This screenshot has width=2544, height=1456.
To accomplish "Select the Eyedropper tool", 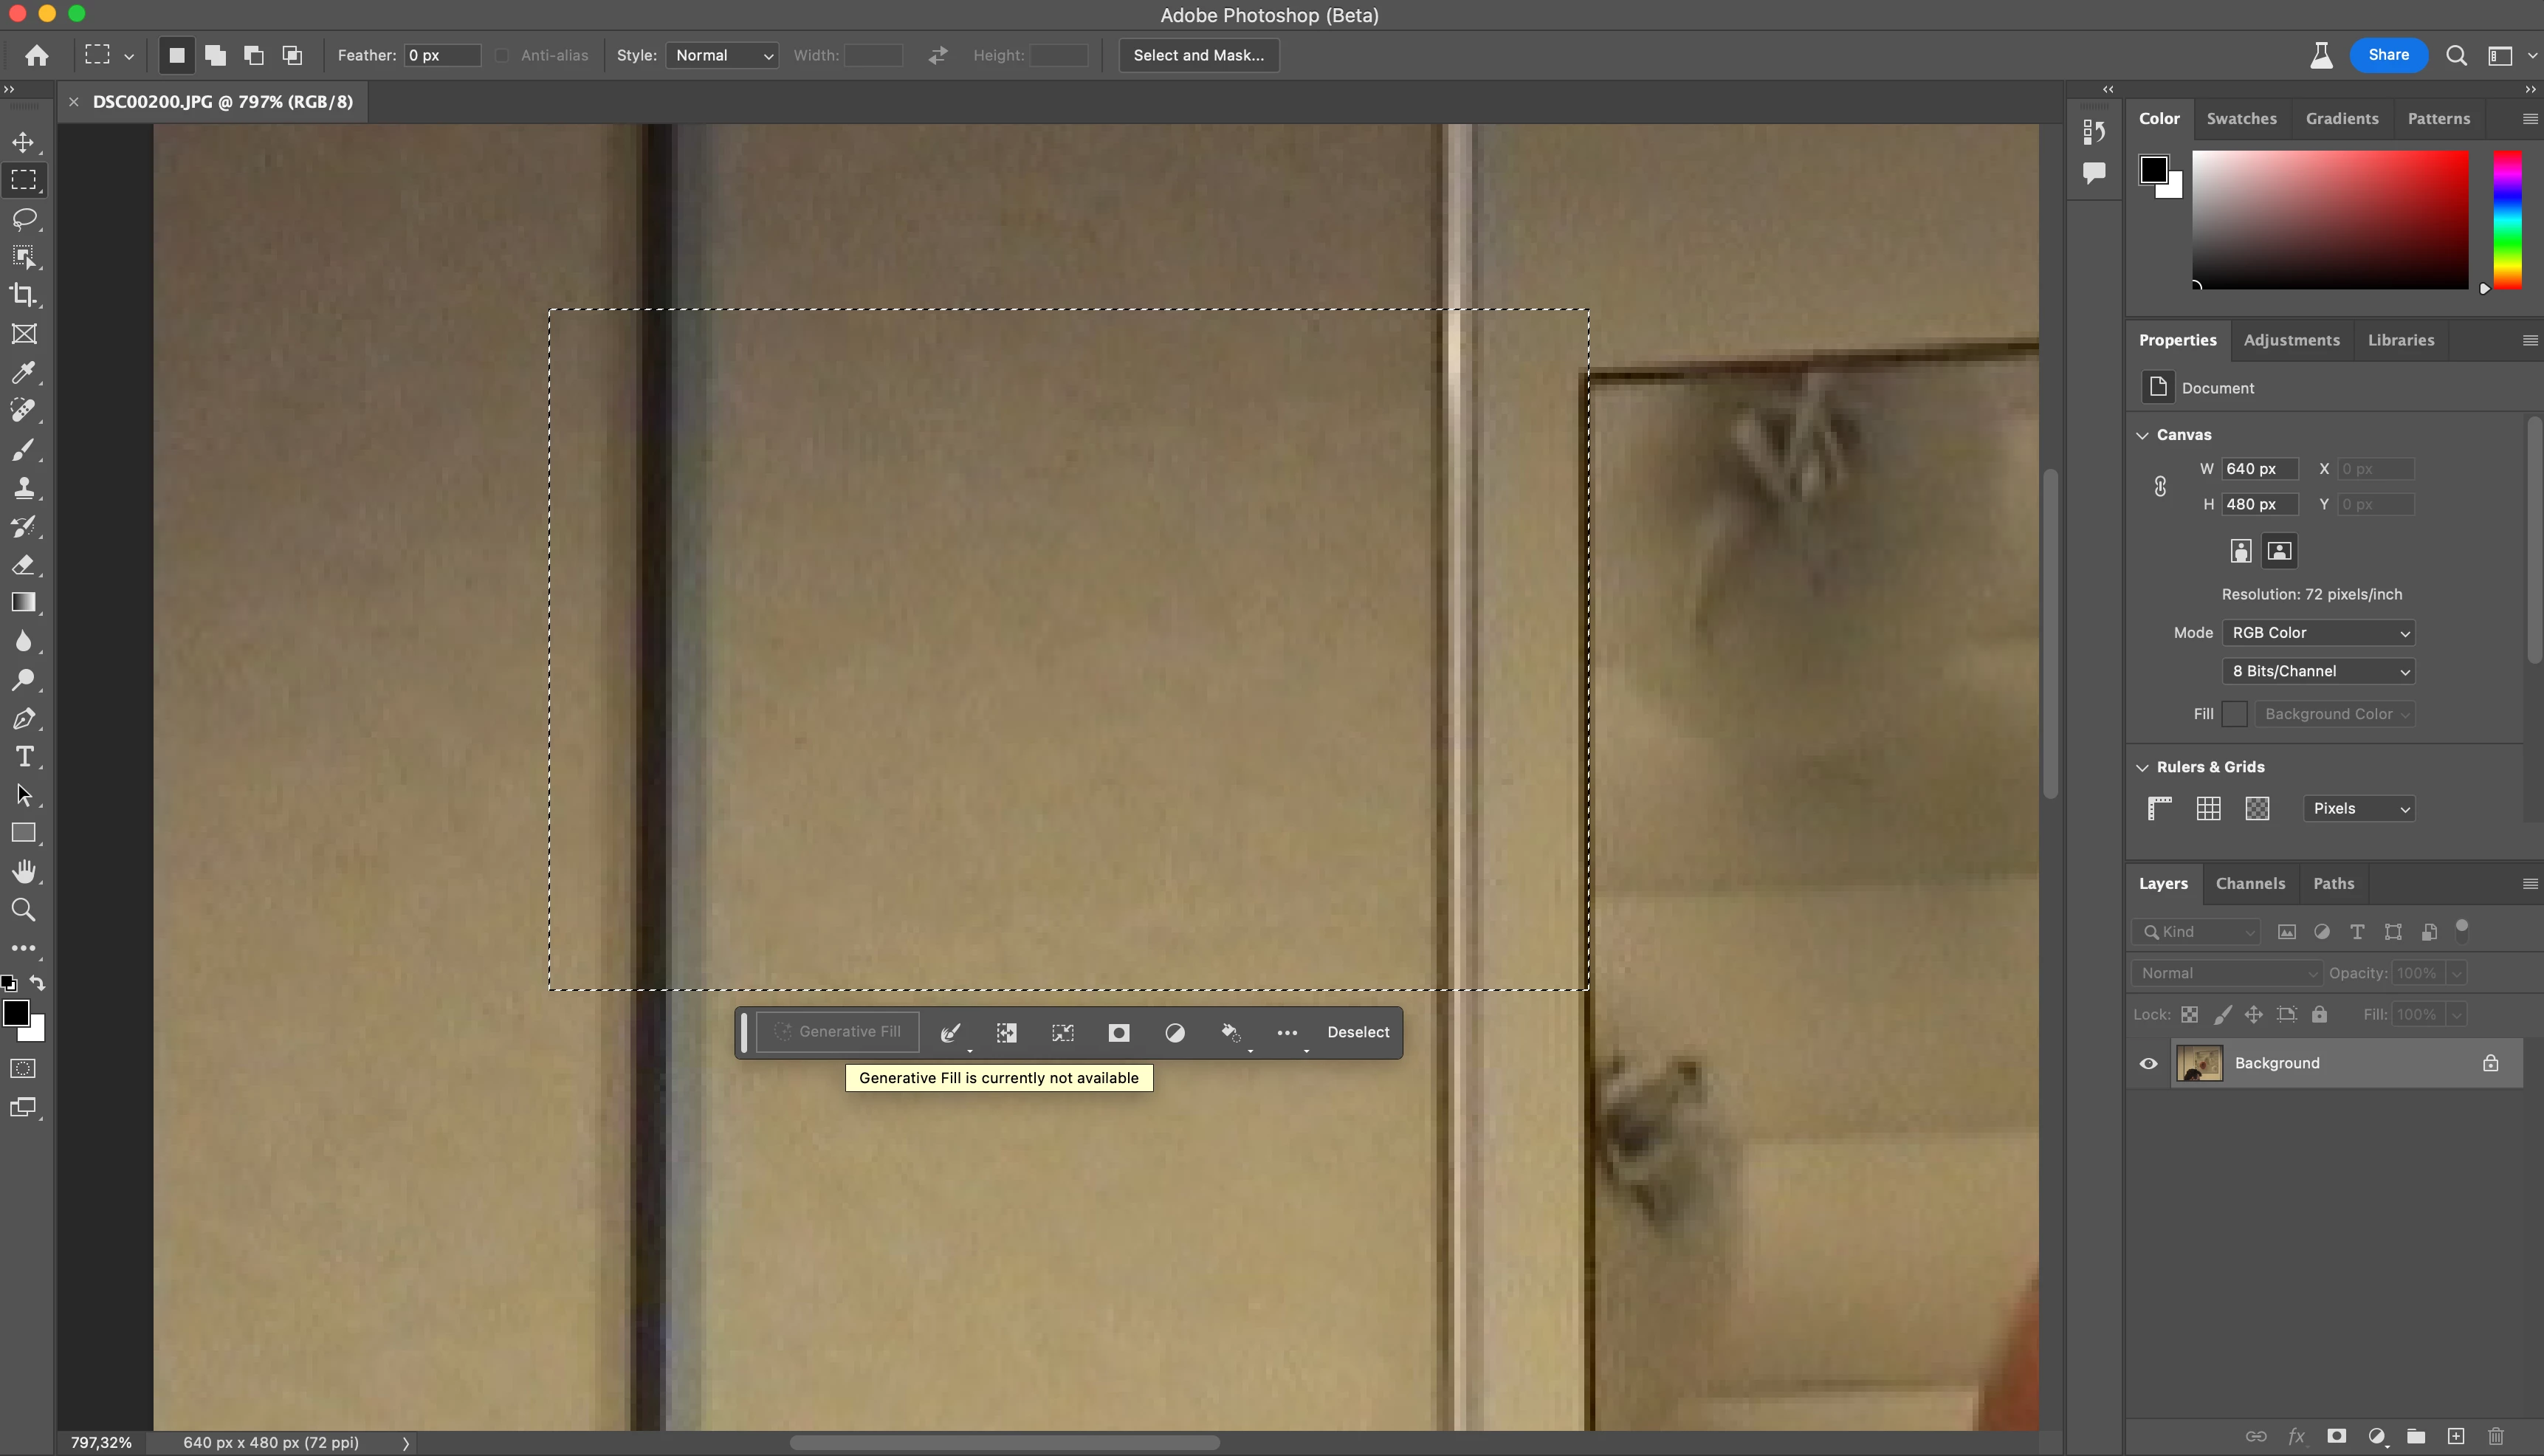I will click(24, 372).
